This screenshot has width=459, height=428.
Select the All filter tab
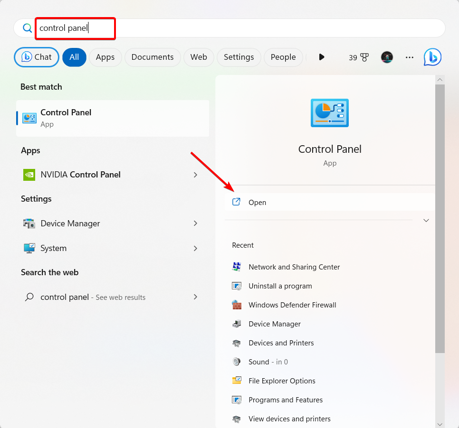click(74, 57)
